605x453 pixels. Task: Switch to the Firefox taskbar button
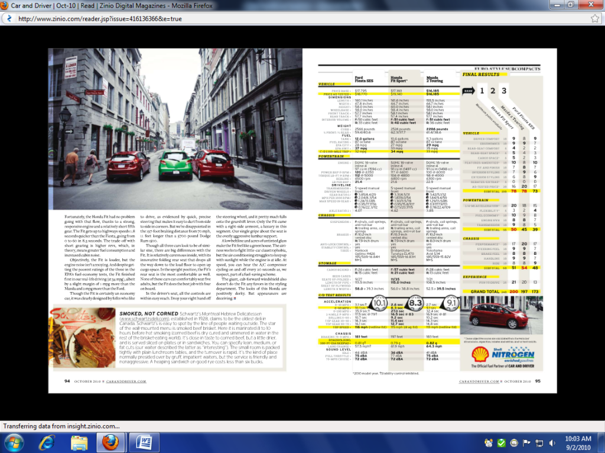(x=110, y=442)
